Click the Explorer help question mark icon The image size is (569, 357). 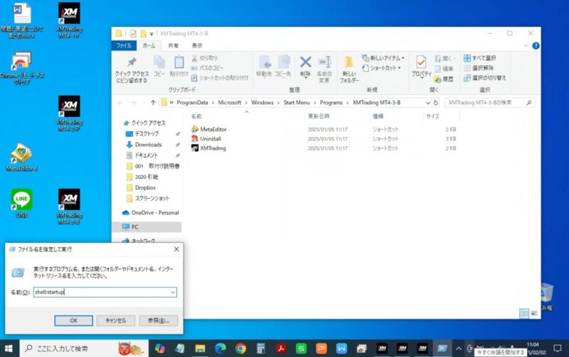pyautogui.click(x=536, y=45)
